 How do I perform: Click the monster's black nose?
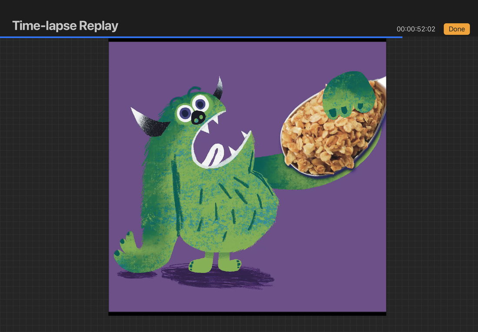point(198,116)
